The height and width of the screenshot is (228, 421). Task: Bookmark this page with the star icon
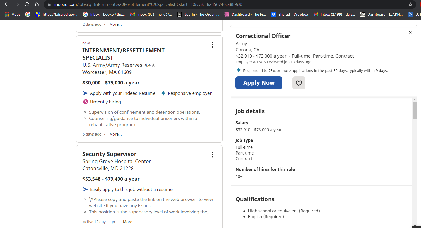click(x=410, y=4)
